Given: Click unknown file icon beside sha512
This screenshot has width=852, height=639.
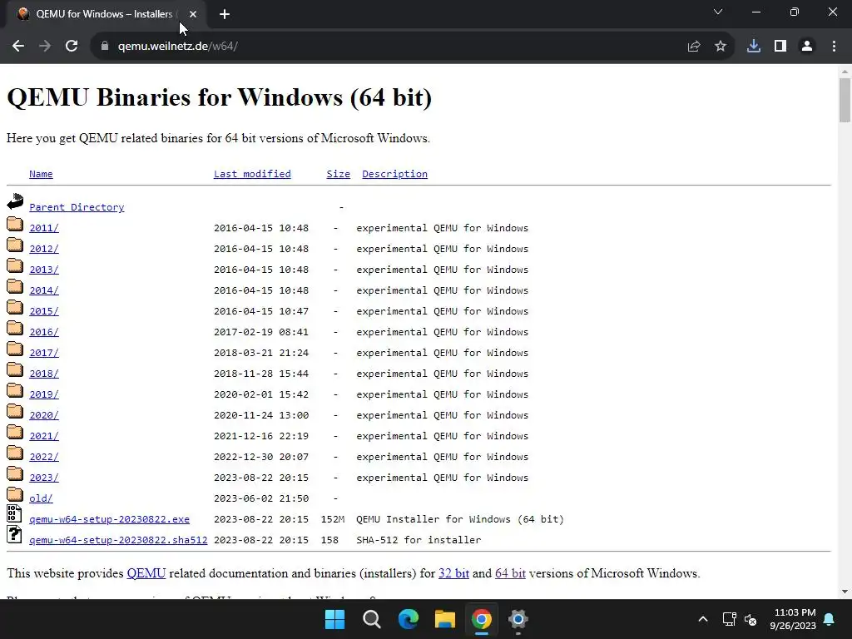Looking at the screenshot, I should 15,534.
